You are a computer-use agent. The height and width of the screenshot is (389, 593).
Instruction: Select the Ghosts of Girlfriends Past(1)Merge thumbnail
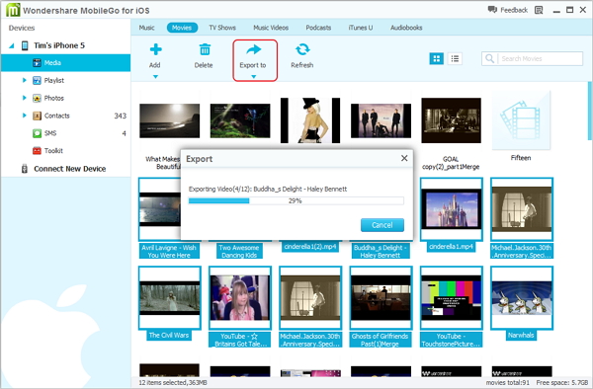coord(381,297)
